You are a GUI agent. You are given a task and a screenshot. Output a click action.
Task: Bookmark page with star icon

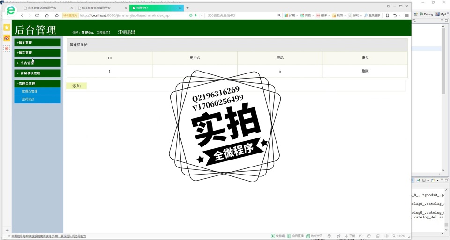[57, 15]
